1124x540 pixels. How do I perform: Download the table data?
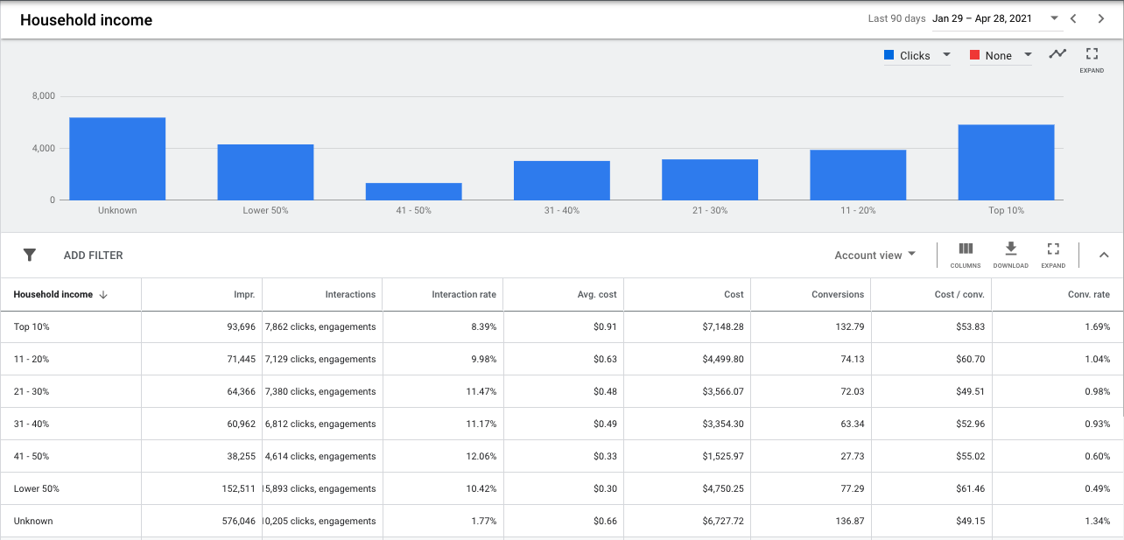point(1010,255)
